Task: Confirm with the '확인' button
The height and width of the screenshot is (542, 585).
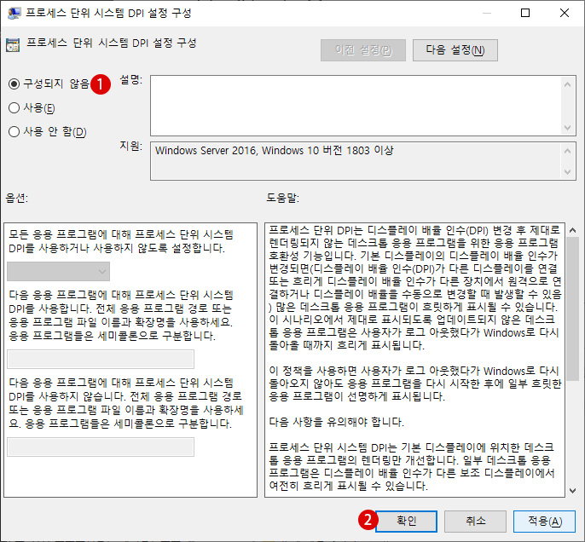Action: (406, 522)
